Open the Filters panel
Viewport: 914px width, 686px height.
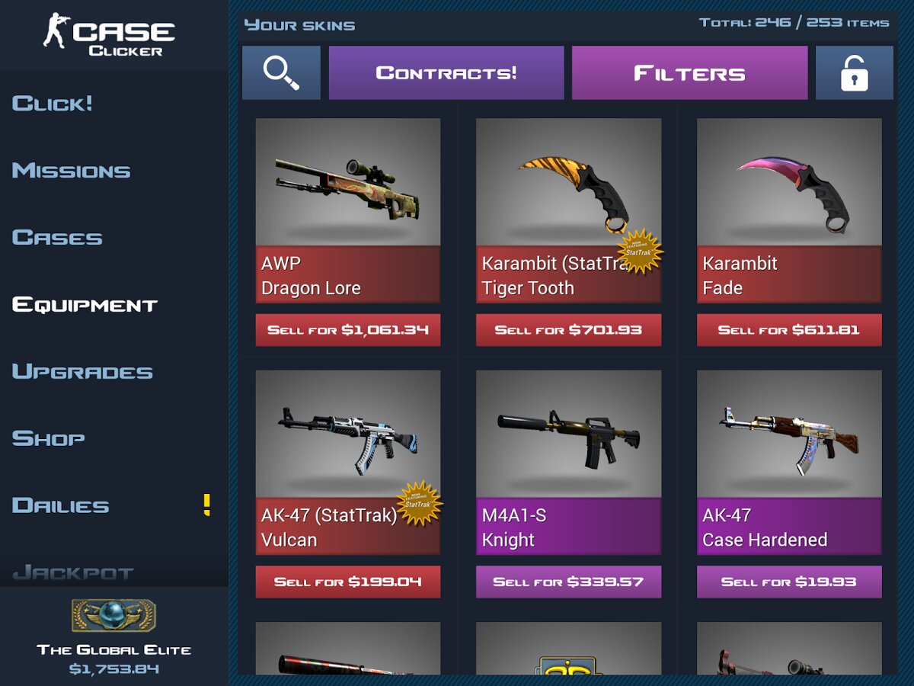tap(689, 72)
